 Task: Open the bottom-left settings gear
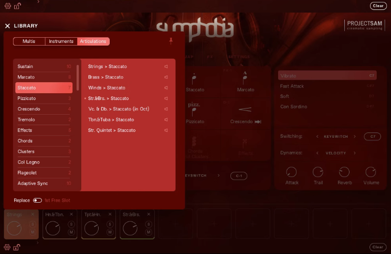[x=7, y=247]
